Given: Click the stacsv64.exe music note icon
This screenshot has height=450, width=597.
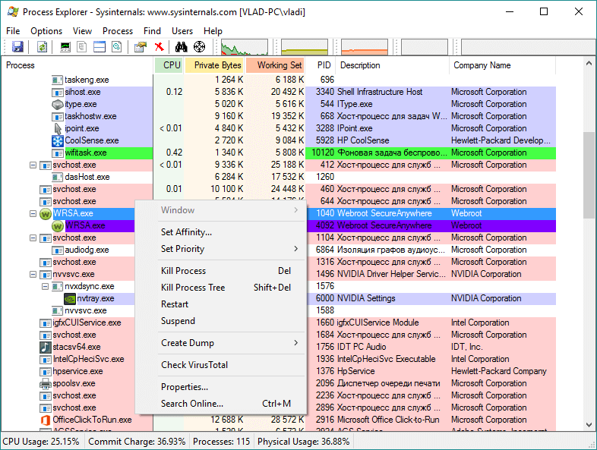Looking at the screenshot, I should coord(46,348).
